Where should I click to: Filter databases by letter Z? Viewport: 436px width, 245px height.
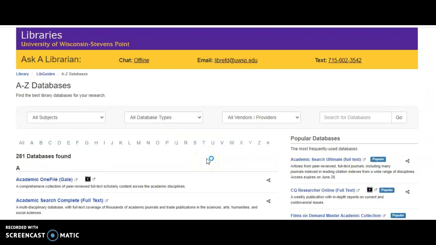pos(259,143)
